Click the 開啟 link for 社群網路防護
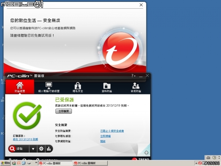221x166 pixels. coord(103,141)
